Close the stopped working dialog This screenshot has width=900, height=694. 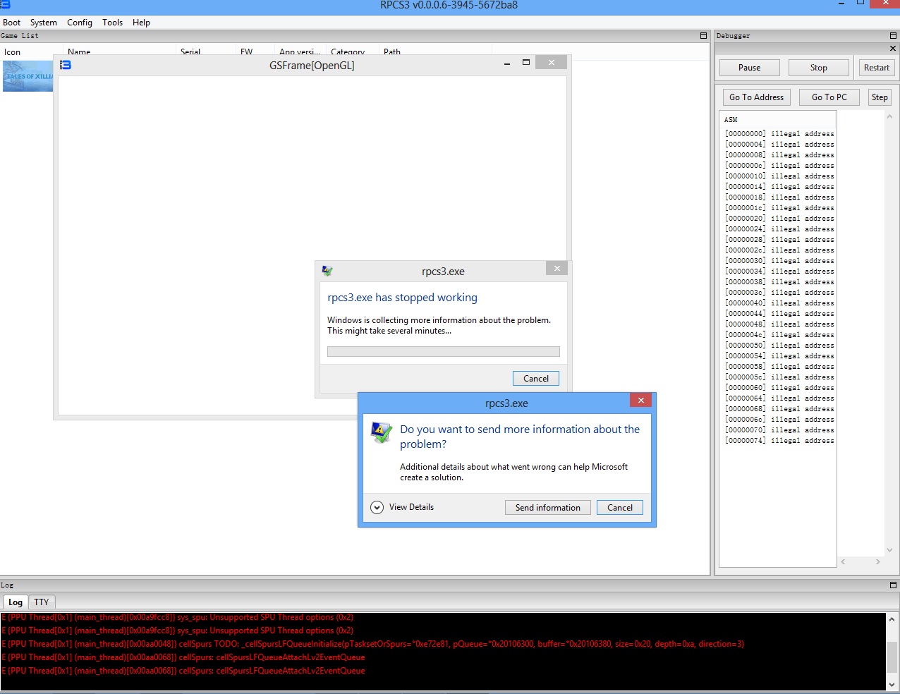(557, 268)
